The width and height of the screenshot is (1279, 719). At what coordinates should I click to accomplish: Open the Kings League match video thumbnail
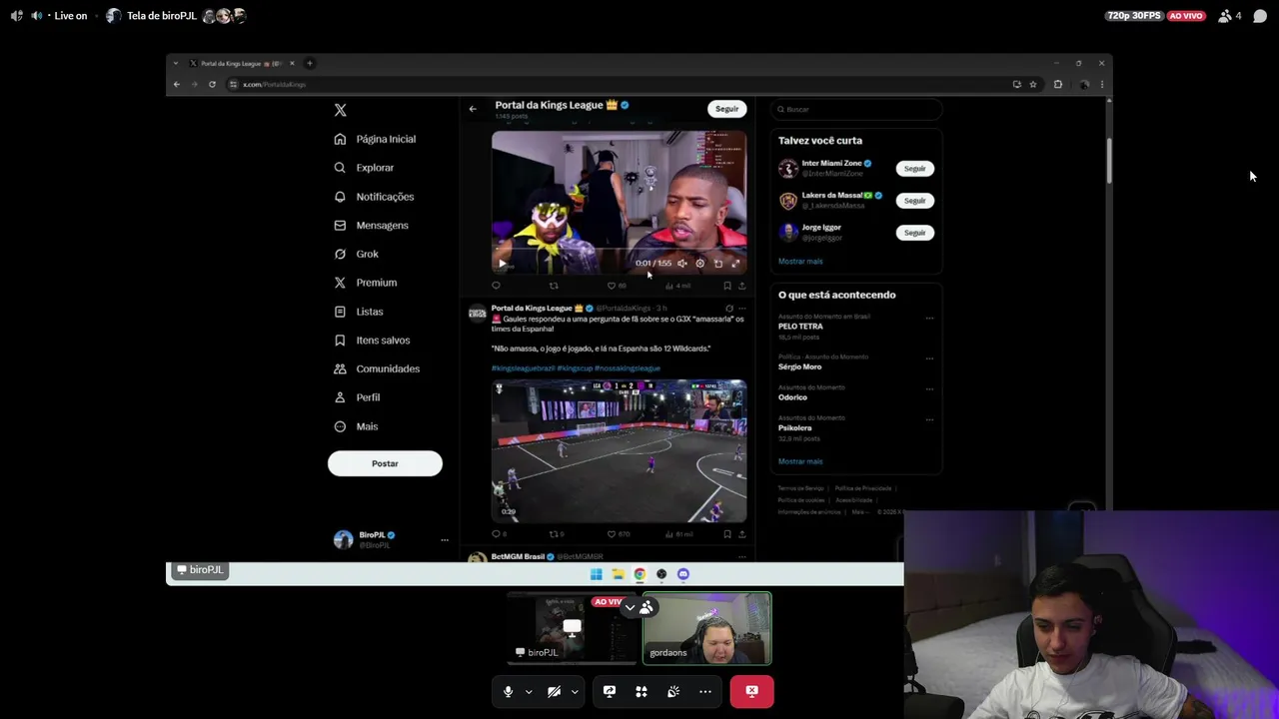[619, 450]
